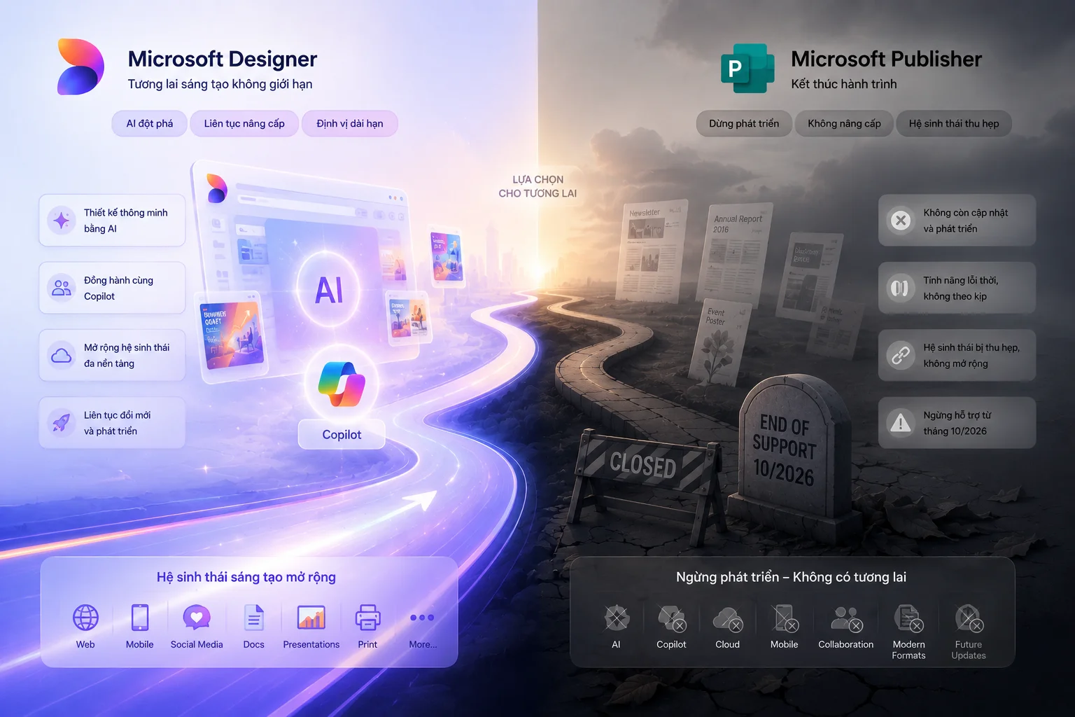Select the Liên tục nâng cấp pill
The image size is (1075, 717).
pyautogui.click(x=244, y=123)
